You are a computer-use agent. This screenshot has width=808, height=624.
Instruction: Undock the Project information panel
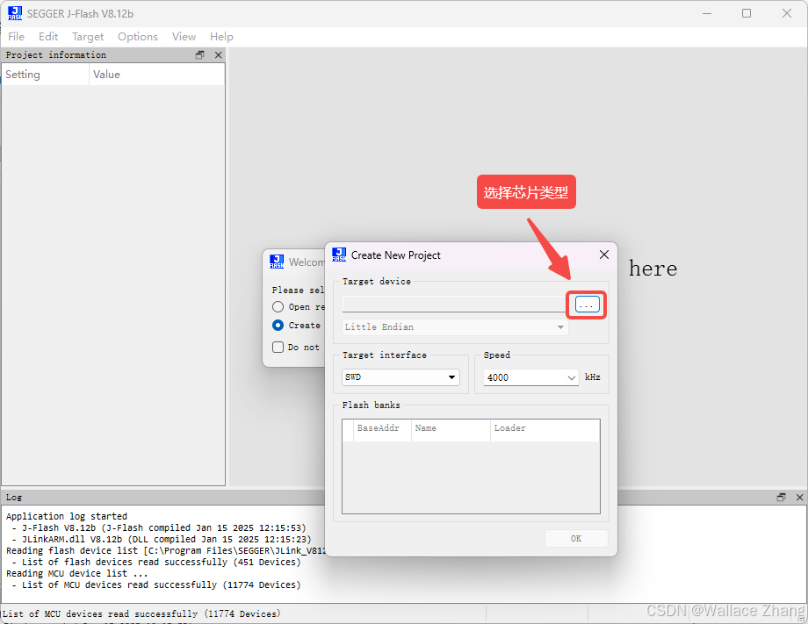pyautogui.click(x=200, y=55)
